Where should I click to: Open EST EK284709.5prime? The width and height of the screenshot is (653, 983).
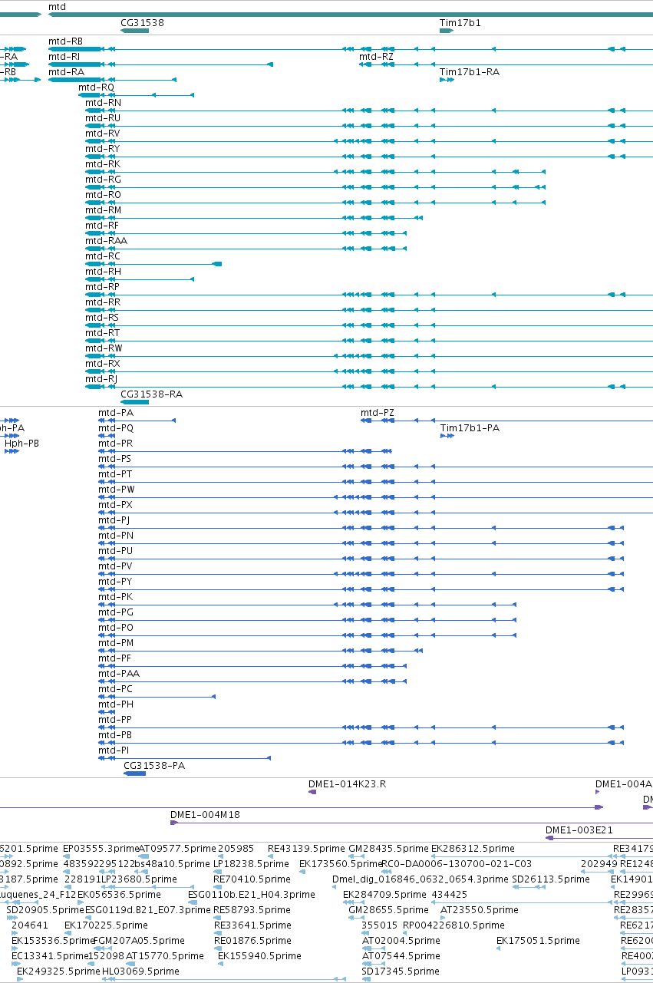385,895
